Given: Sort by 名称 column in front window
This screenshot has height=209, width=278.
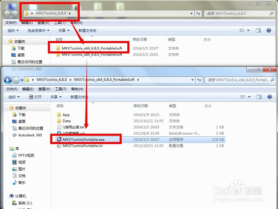Looking at the screenshot, I should pos(60,106).
